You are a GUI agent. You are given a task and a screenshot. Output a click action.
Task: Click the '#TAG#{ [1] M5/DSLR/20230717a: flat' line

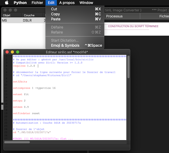(x=43, y=139)
